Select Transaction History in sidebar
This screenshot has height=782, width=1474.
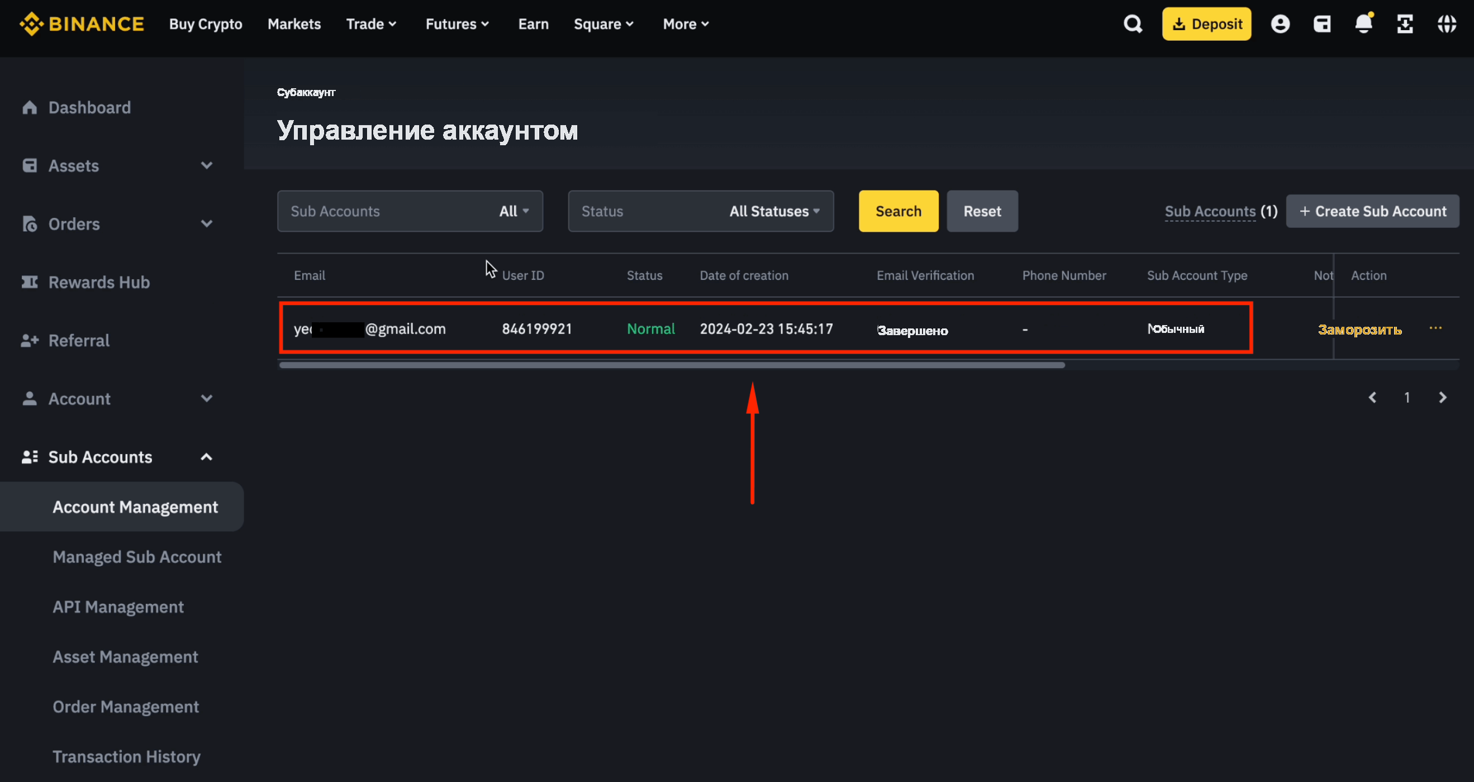[x=126, y=757]
